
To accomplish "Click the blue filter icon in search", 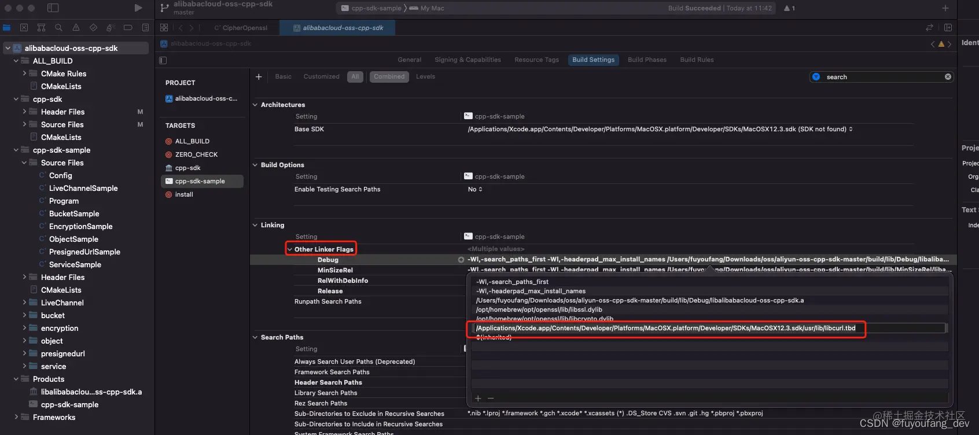I will point(816,77).
